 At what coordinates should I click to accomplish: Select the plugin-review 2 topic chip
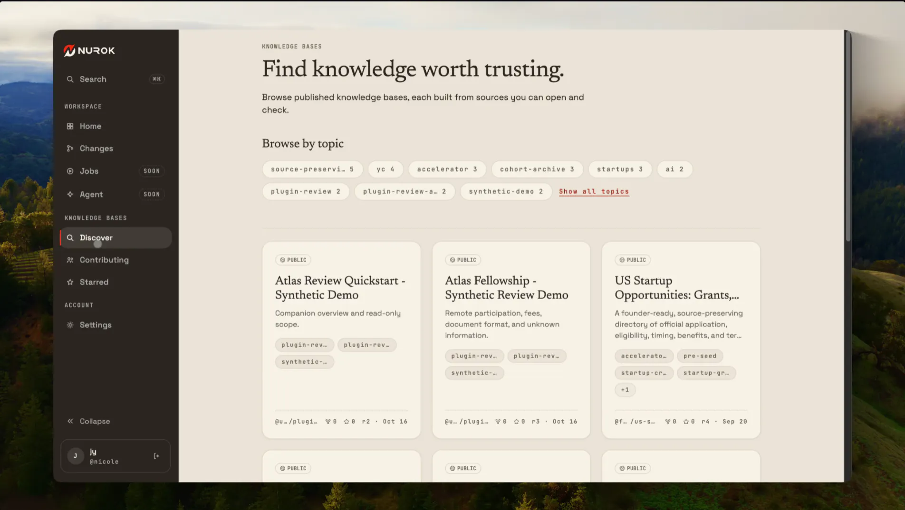coord(306,192)
